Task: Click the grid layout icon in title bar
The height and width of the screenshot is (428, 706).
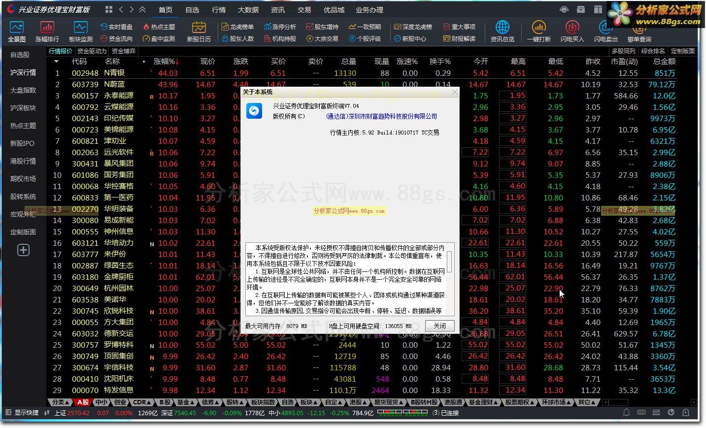Action: (x=109, y=9)
